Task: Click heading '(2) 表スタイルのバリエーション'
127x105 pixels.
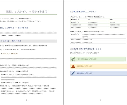Action: coord(83,12)
